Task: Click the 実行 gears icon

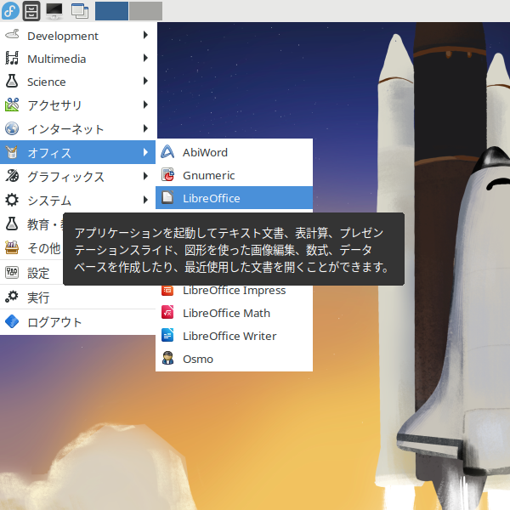Action: (x=12, y=297)
